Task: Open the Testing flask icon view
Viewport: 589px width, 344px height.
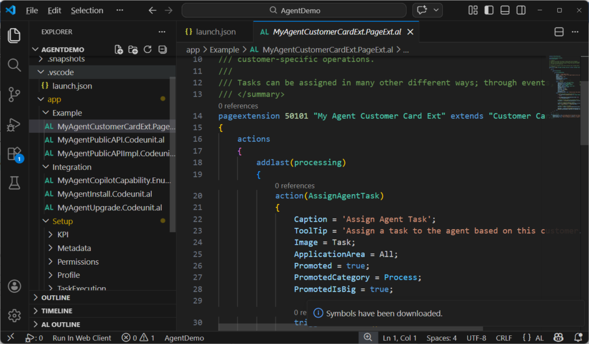Action: 14,183
